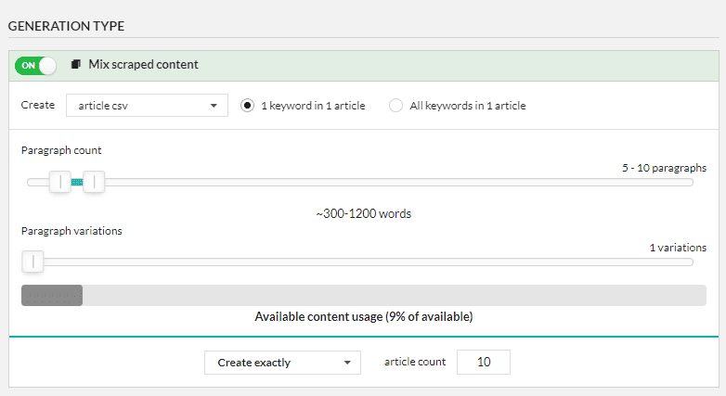Click the paragraph variations slider track
This screenshot has width=726, height=396.
(360, 262)
